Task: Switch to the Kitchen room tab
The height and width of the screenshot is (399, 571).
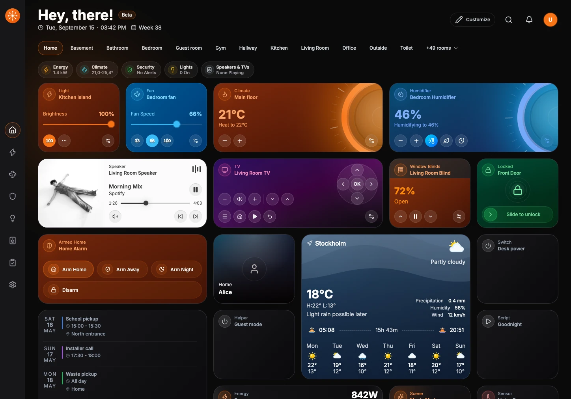Action: 279,48
